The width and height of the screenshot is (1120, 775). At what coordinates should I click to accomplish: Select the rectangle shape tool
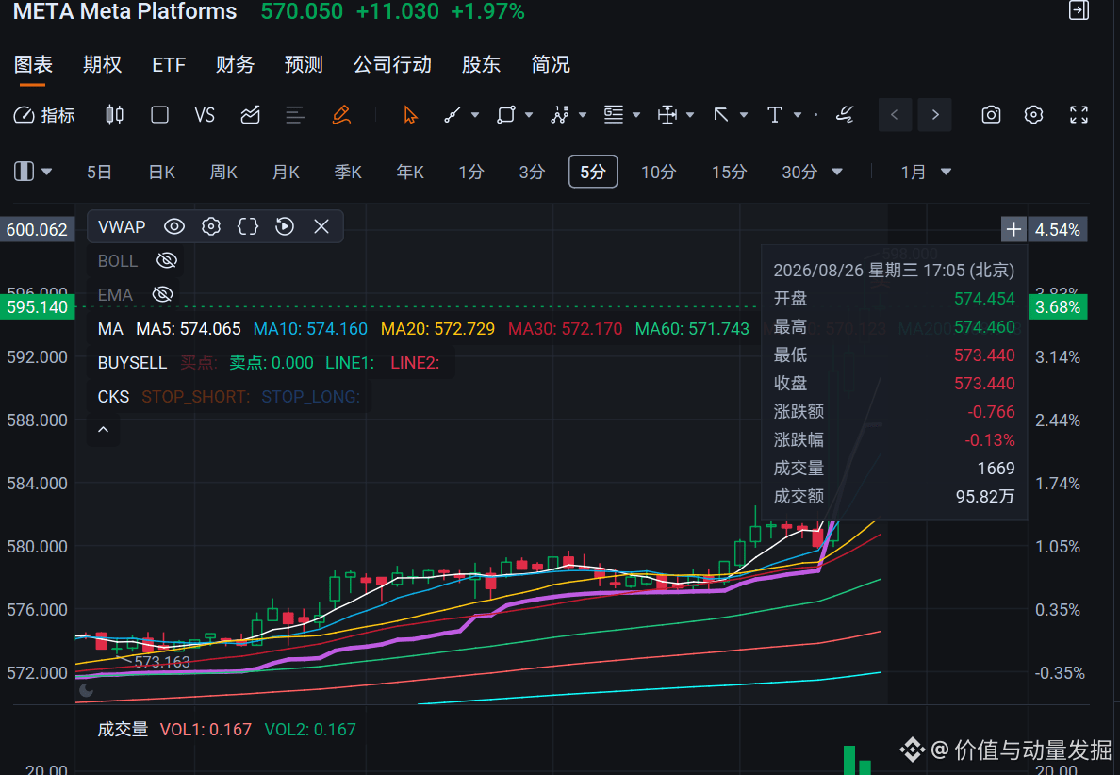505,115
